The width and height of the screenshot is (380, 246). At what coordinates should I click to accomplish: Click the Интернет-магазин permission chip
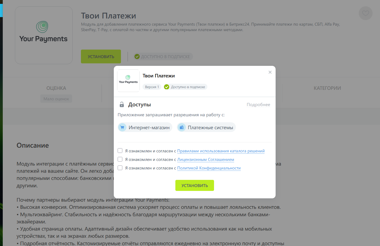[x=145, y=127]
